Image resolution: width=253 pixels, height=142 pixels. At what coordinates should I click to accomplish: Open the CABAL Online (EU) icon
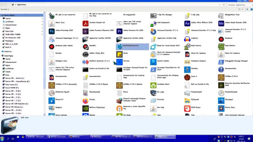coord(85,54)
